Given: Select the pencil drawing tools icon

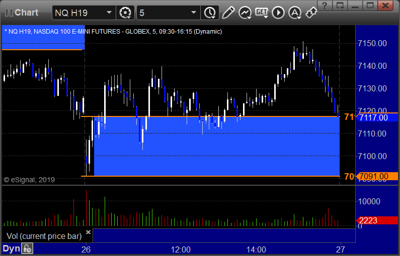Looking at the screenshot, I should 228,13.
